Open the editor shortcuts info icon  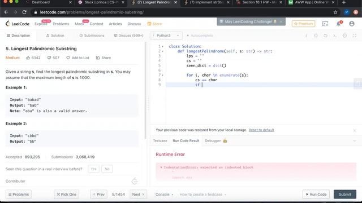pyautogui.click(x=307, y=36)
